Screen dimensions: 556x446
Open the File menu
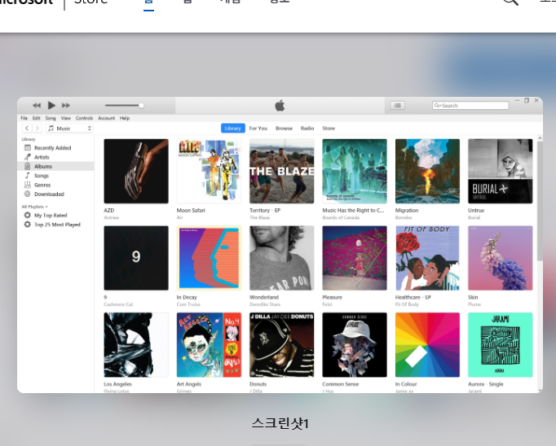(x=24, y=118)
